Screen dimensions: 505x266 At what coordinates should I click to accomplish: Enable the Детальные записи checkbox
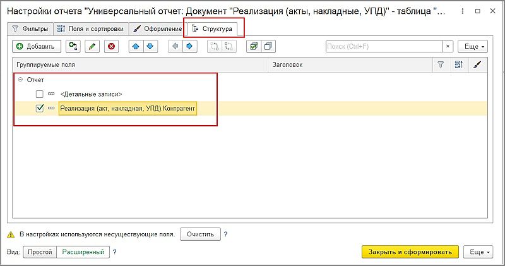tap(40, 94)
